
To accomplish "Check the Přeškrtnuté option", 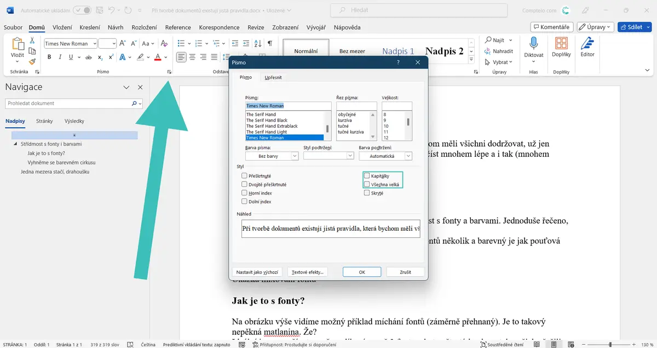I will (244, 176).
